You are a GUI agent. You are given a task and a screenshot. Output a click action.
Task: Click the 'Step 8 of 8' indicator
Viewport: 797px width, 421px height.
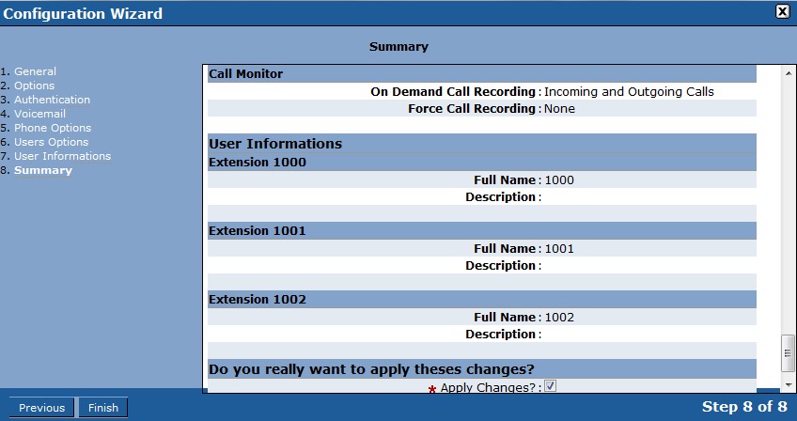coord(744,407)
